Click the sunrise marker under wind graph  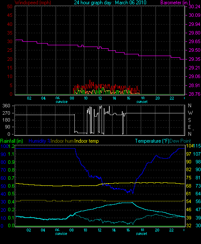[x=61, y=102]
